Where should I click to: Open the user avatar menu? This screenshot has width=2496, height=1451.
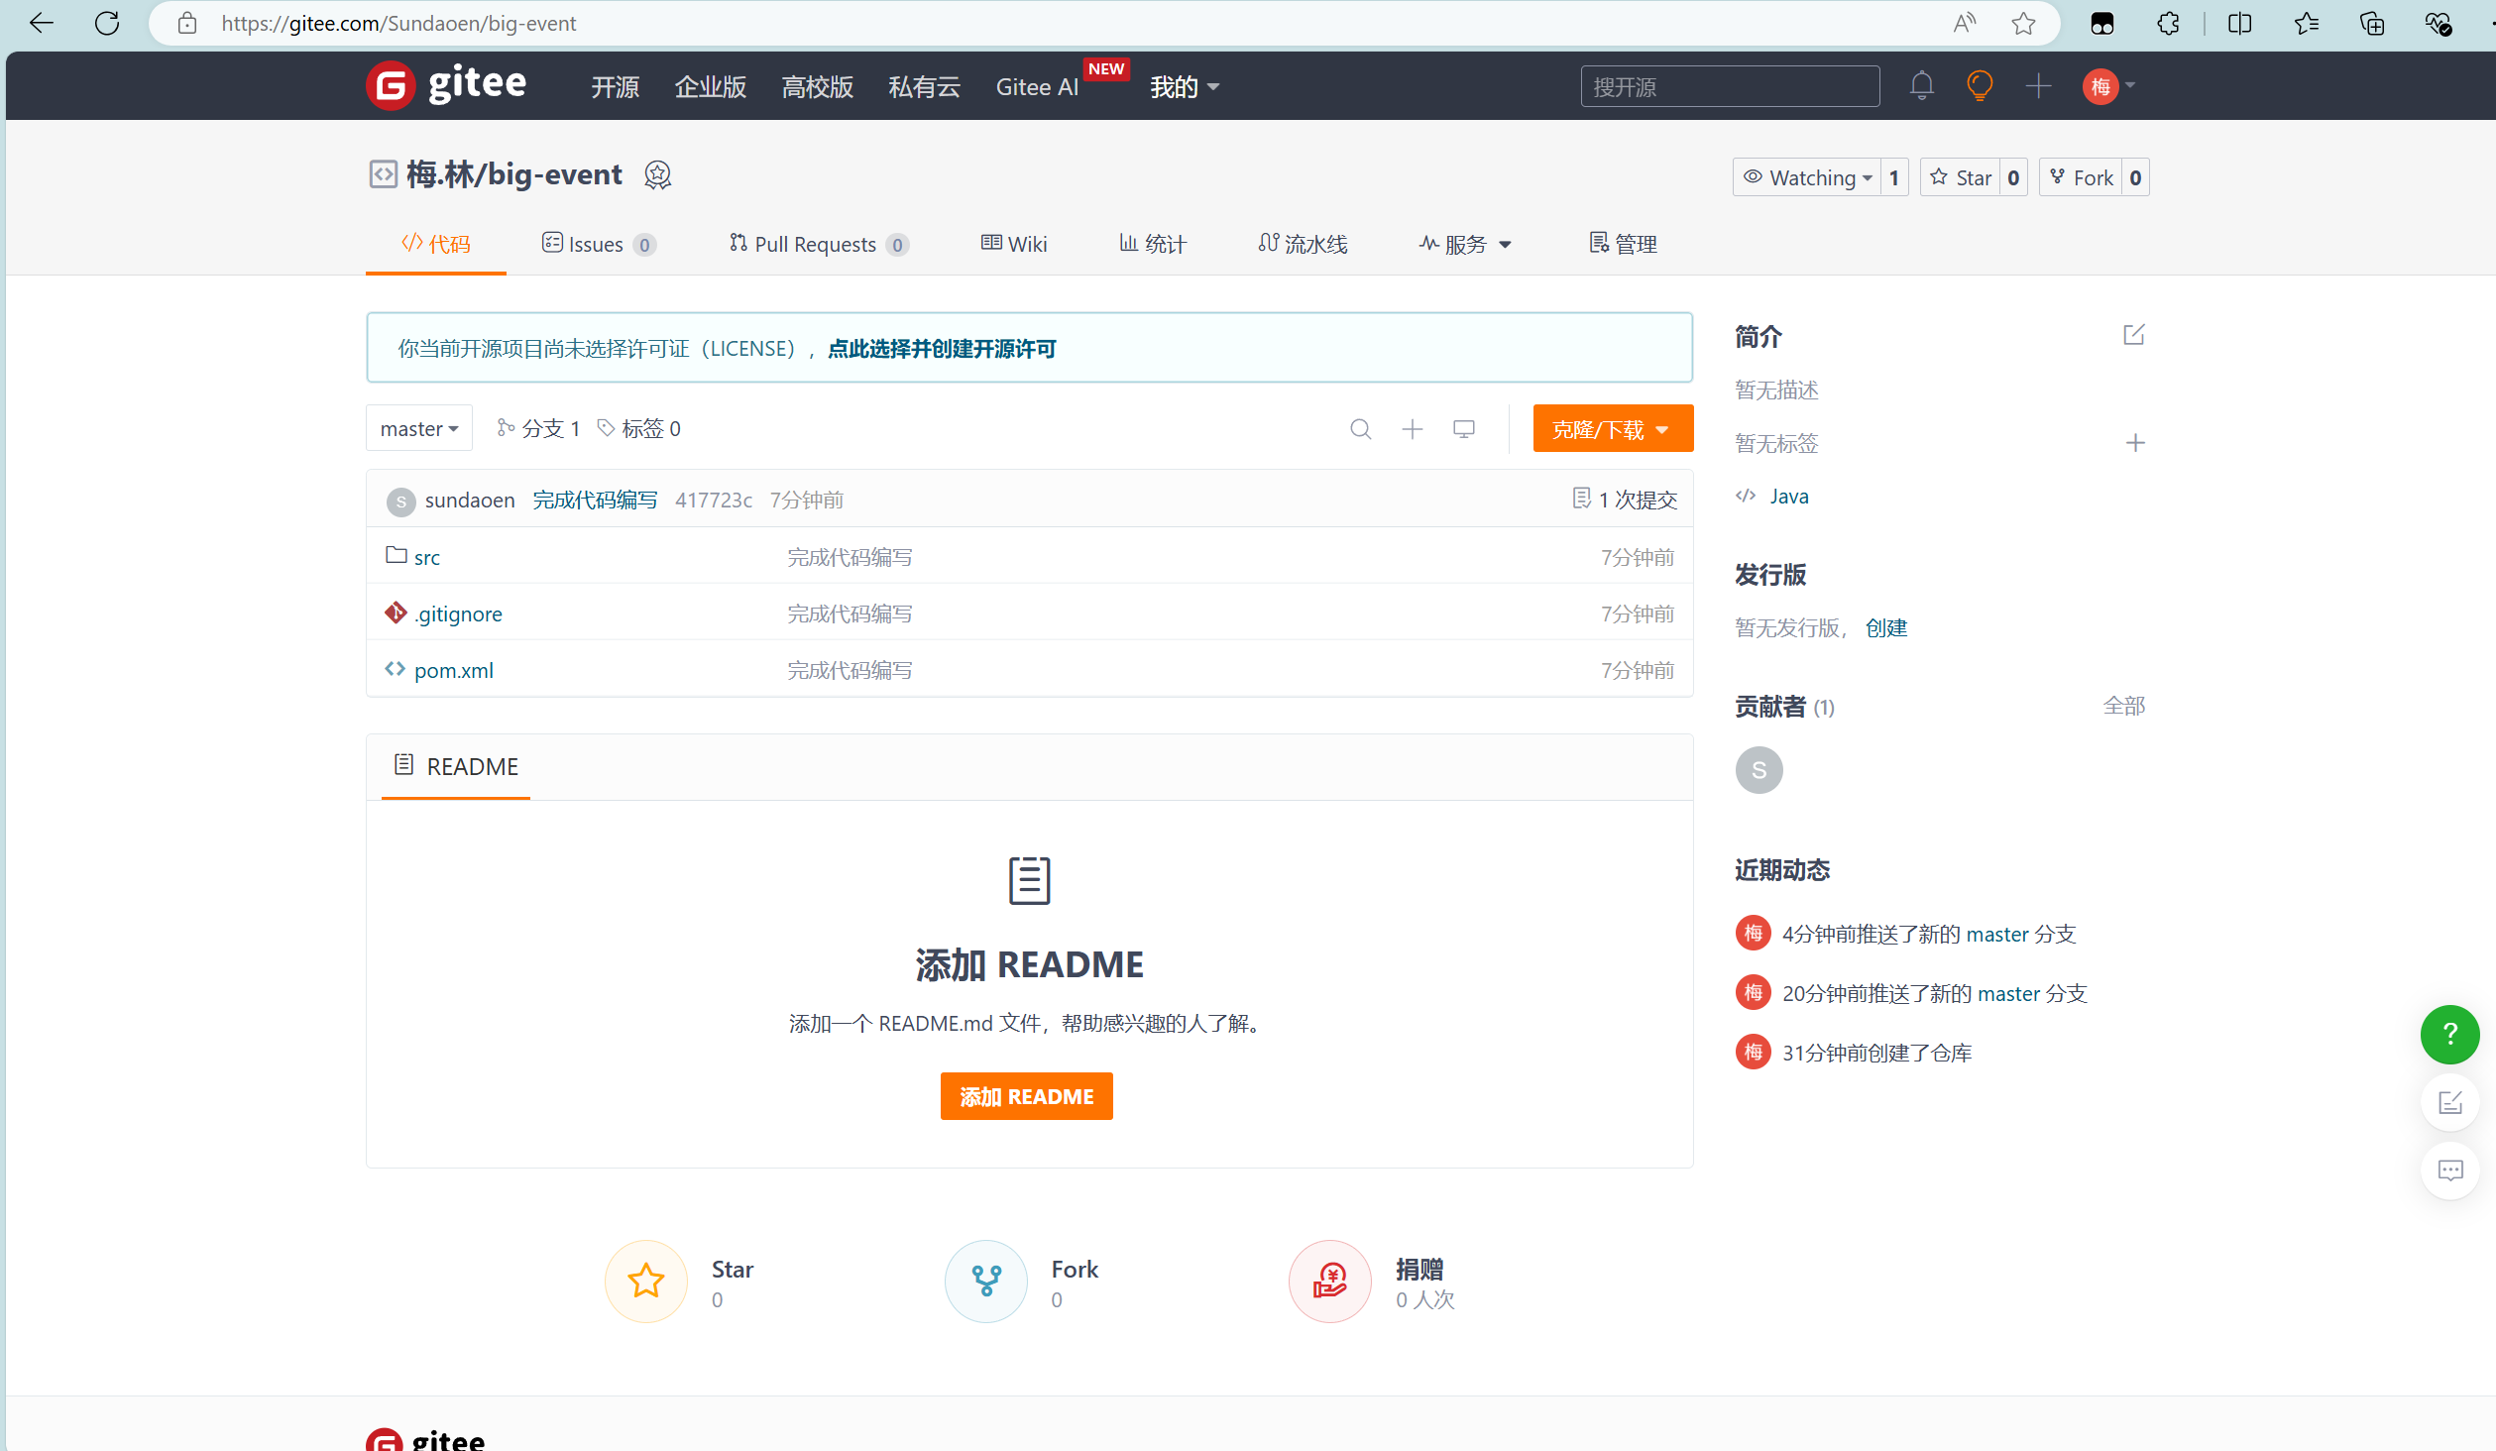2108,86
